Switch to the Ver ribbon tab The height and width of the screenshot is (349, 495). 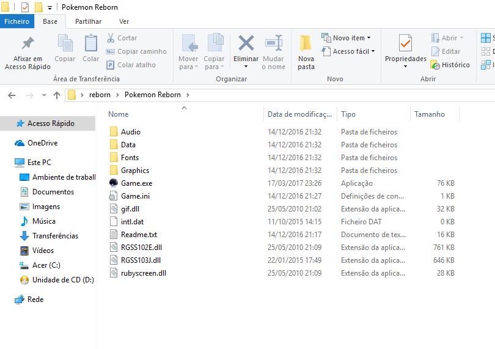(124, 21)
